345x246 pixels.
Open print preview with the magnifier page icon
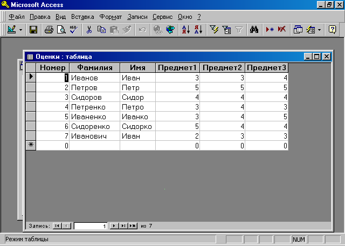click(61, 30)
